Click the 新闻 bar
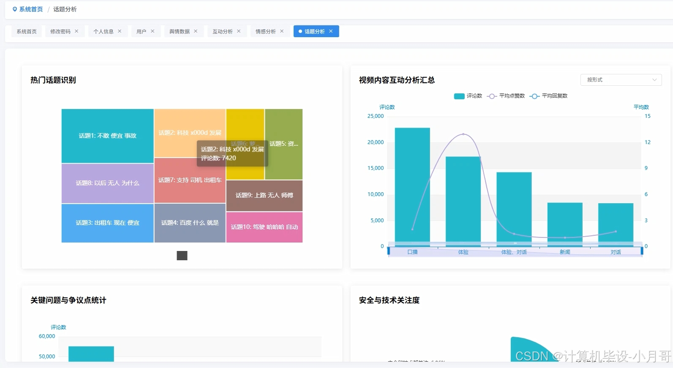Viewport: 673px width, 368px height. coord(565,224)
